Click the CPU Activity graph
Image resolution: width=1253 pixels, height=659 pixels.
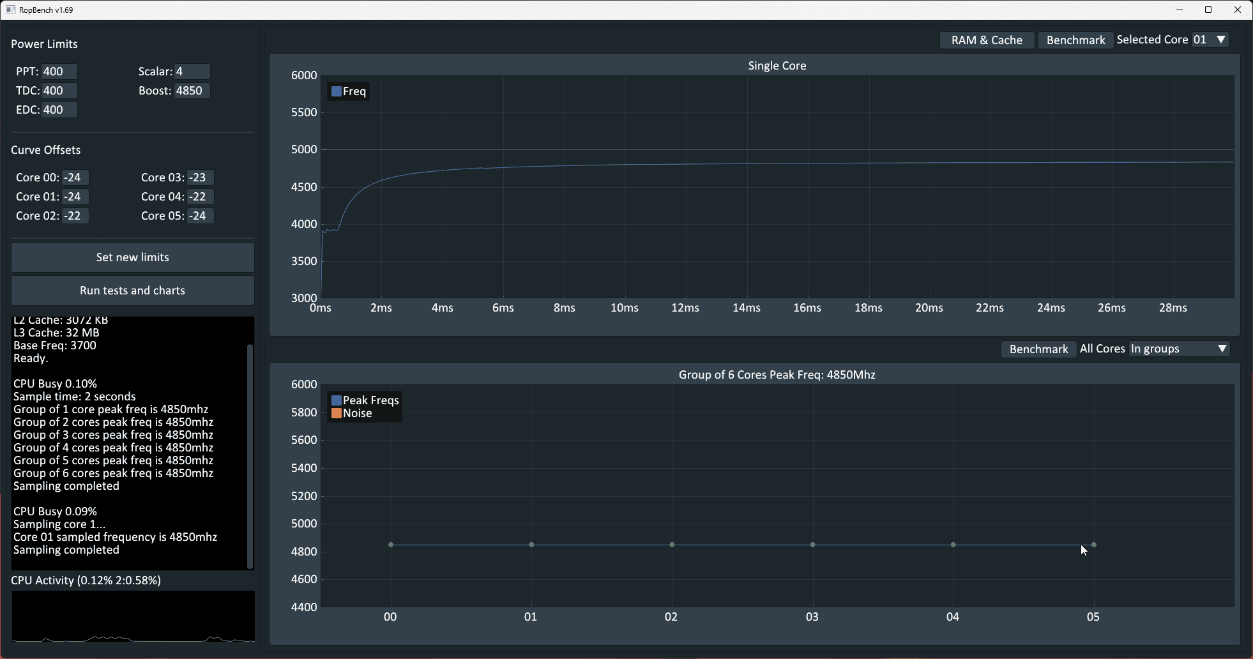pyautogui.click(x=133, y=616)
